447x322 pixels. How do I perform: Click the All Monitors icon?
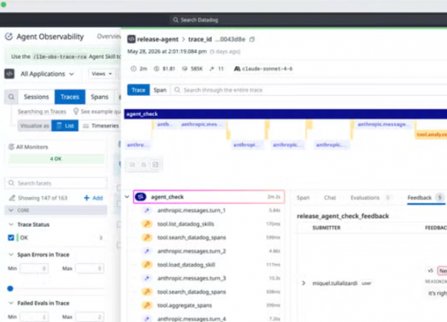tap(11, 146)
